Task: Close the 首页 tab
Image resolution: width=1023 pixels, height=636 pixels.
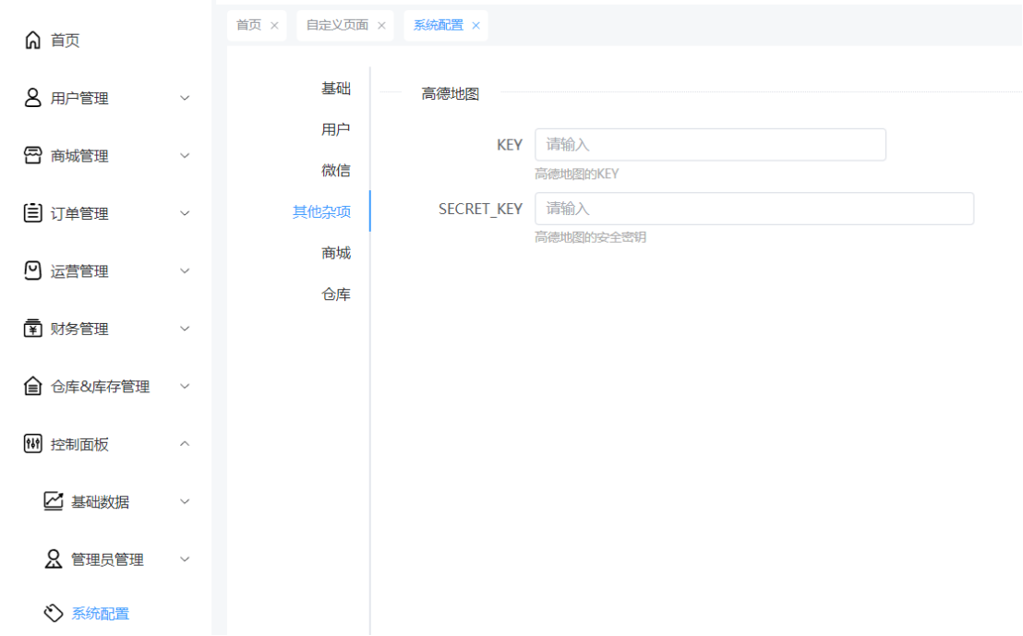Action: pos(274,26)
